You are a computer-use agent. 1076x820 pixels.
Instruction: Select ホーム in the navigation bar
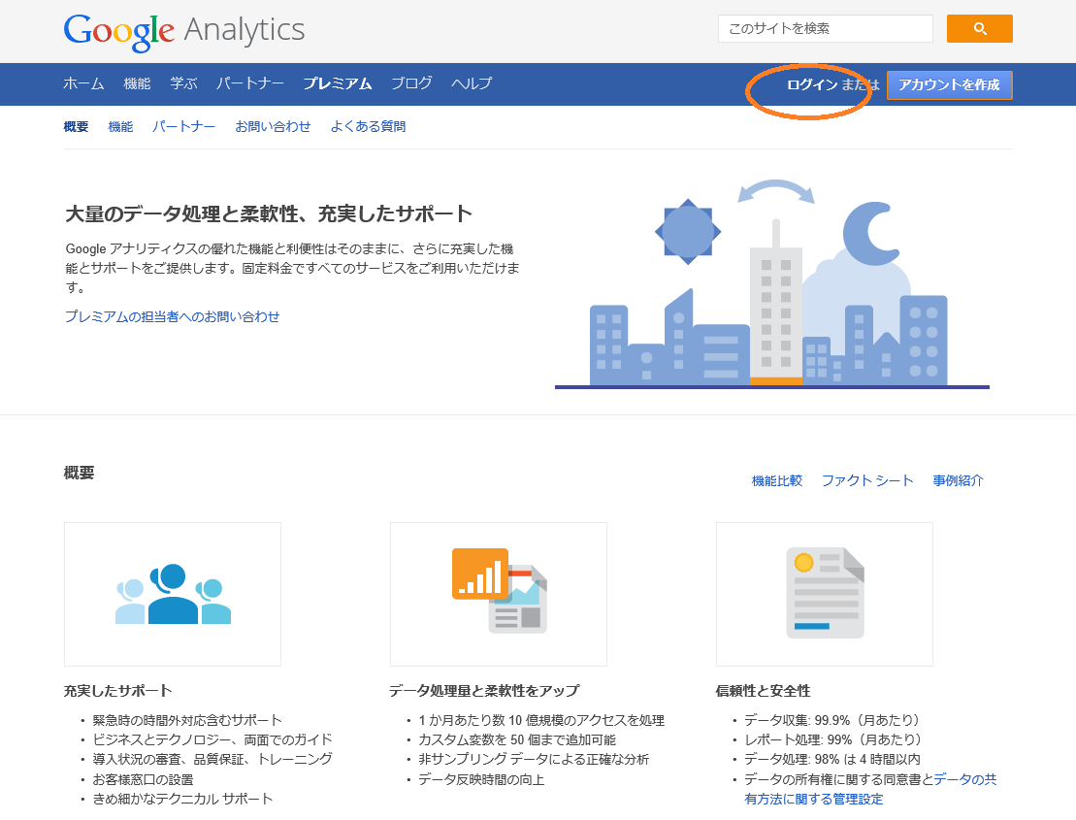coord(83,83)
